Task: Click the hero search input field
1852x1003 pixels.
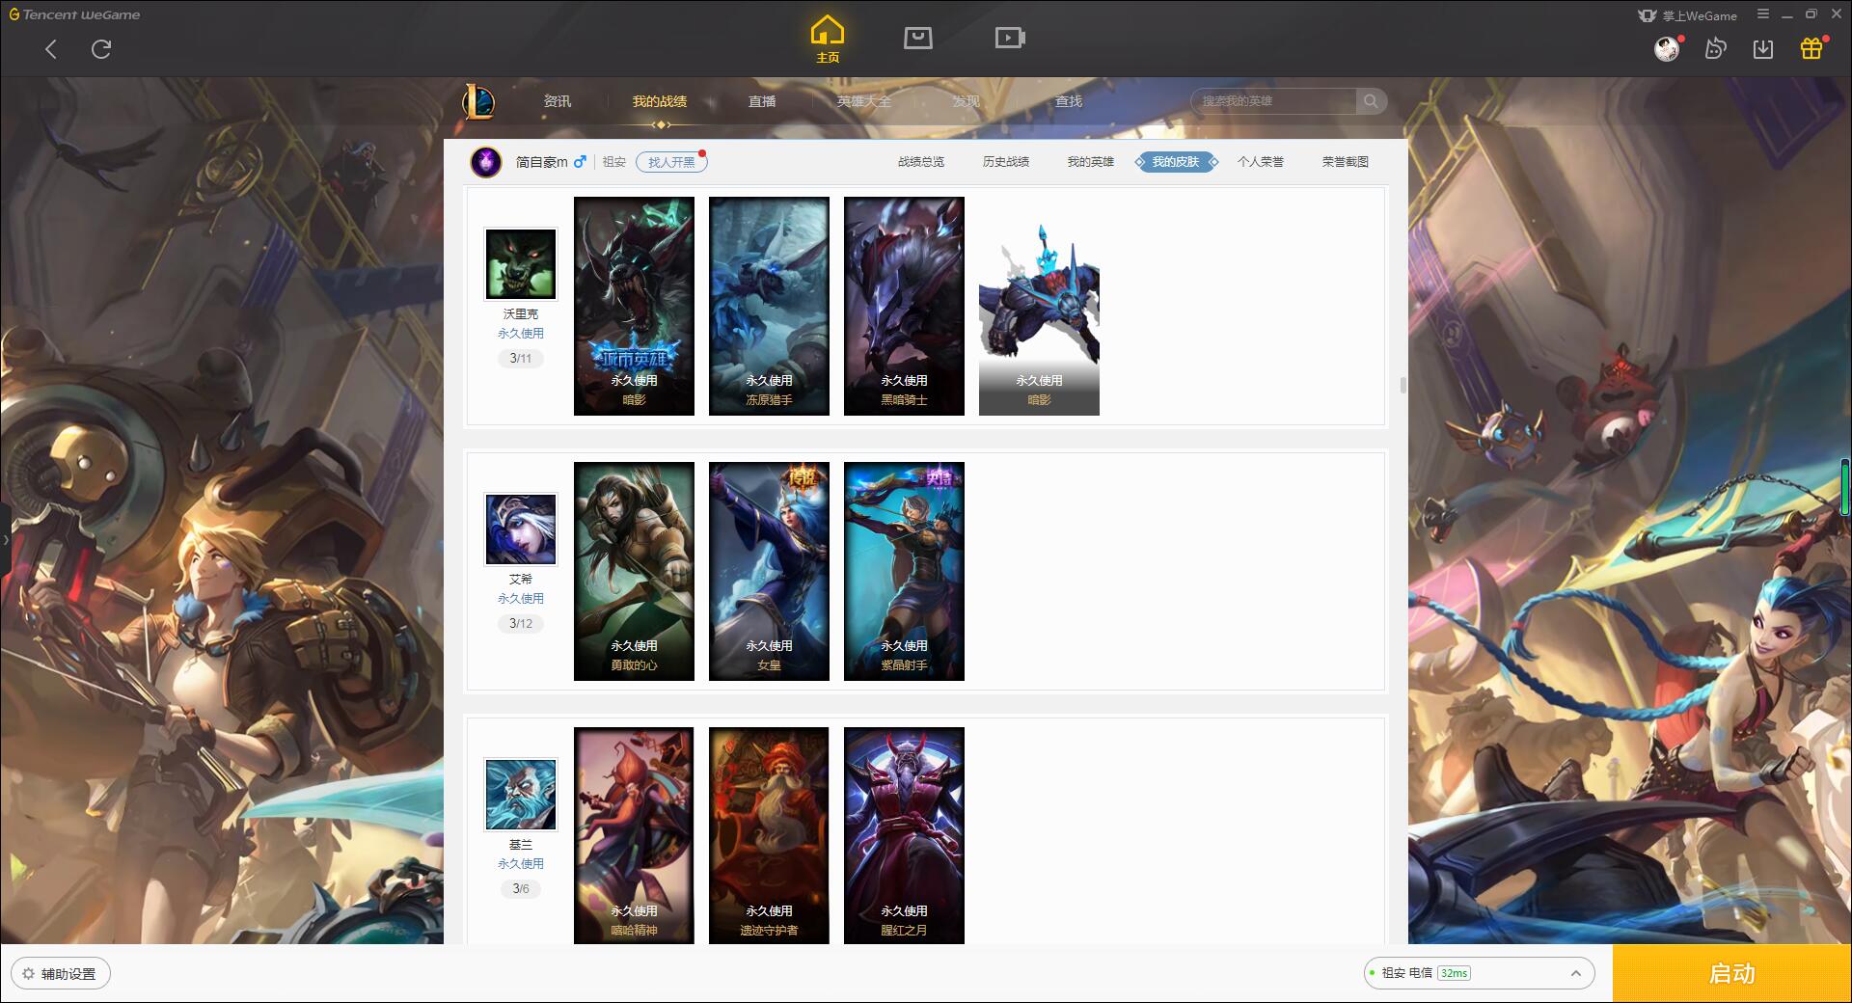Action: 1273,101
